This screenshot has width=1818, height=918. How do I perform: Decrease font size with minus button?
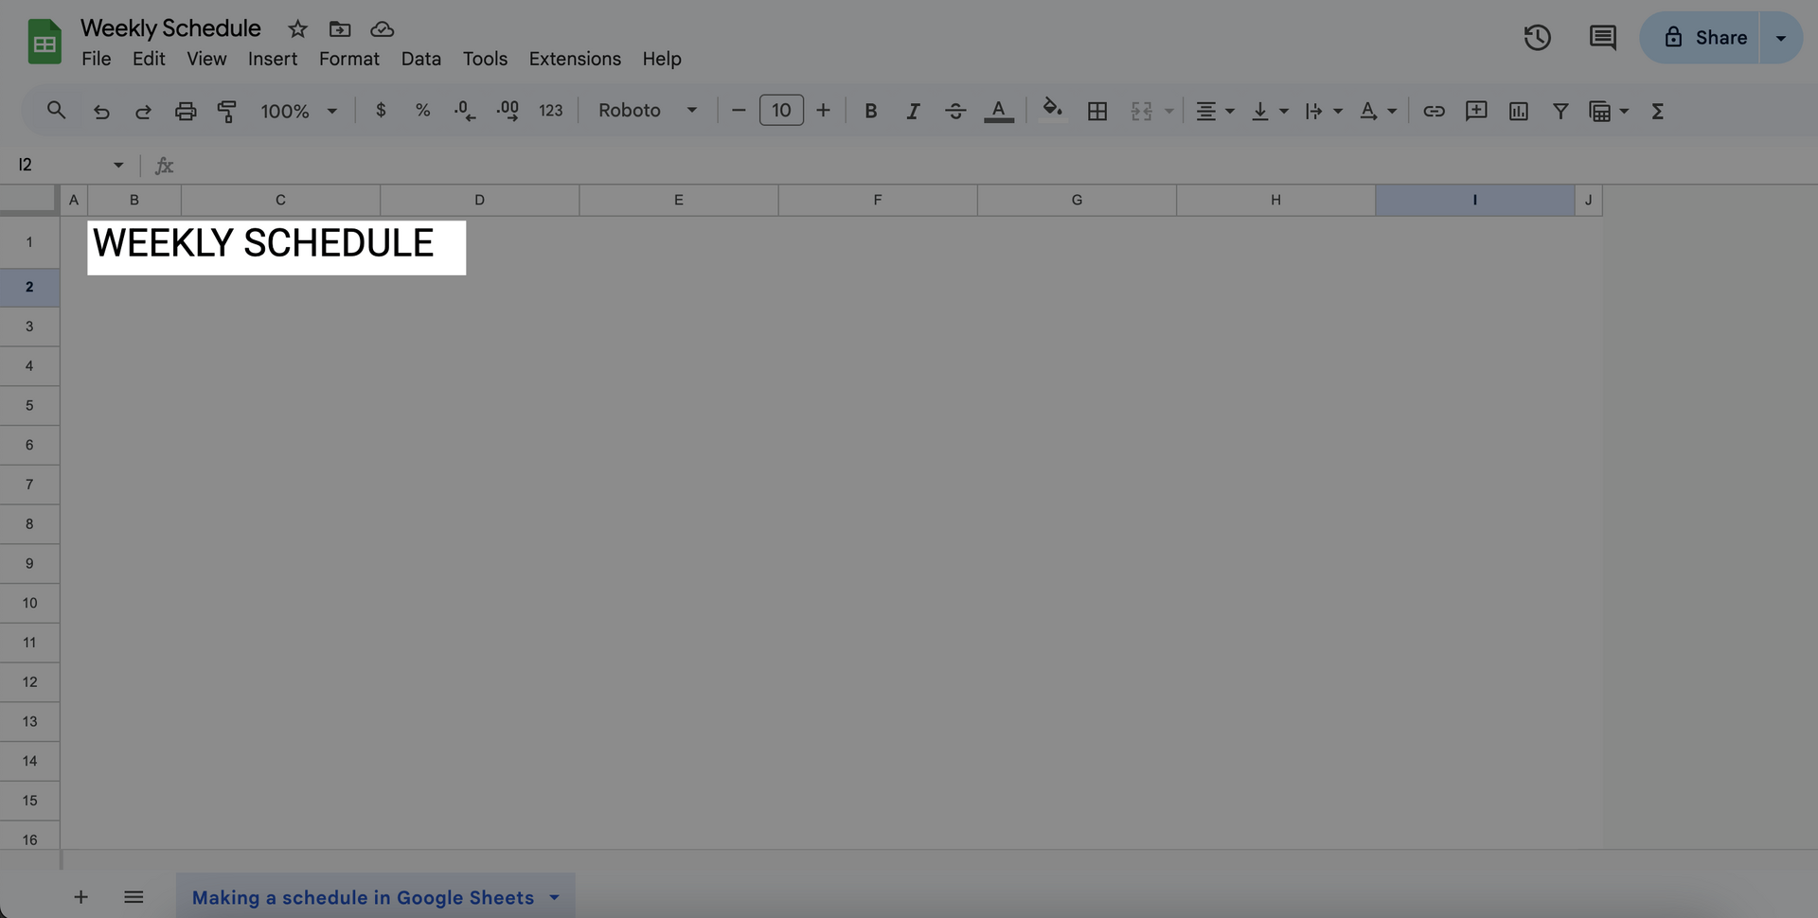click(739, 111)
